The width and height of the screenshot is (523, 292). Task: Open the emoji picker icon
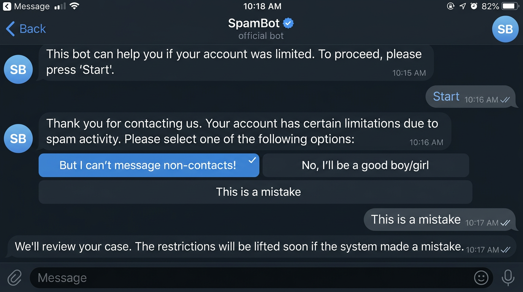[481, 278]
